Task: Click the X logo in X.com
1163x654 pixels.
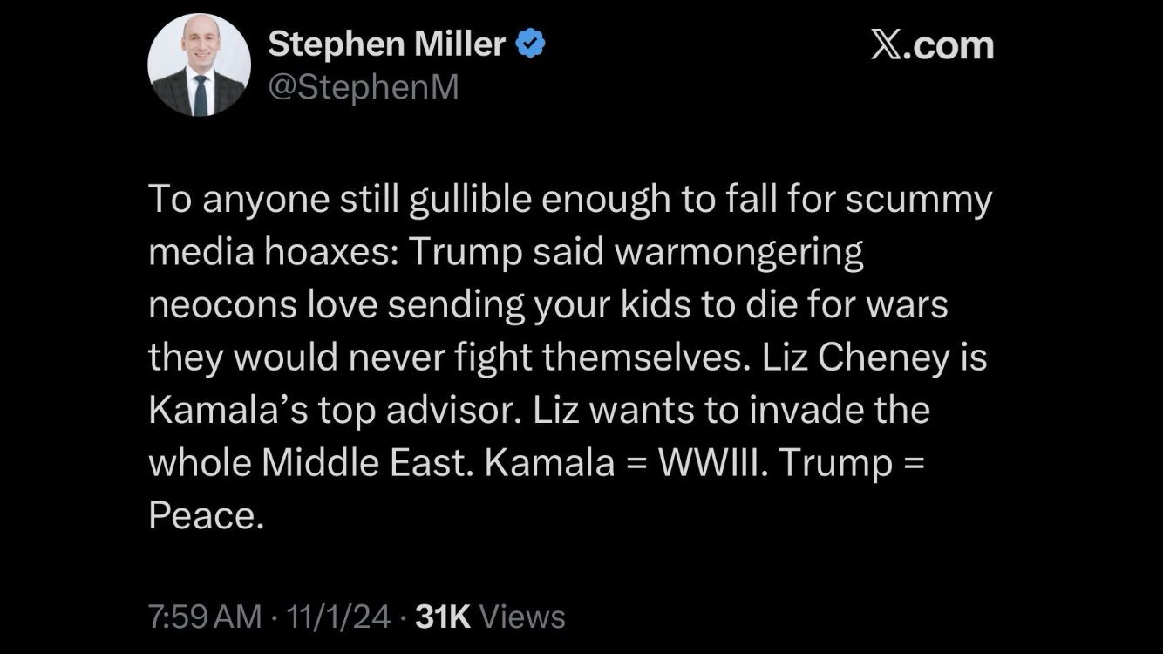Action: pyautogui.click(x=888, y=45)
